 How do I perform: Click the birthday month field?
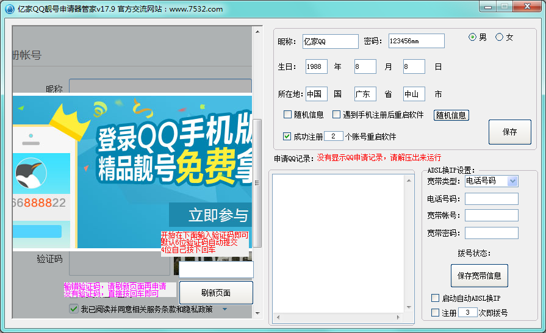[x=365, y=66]
